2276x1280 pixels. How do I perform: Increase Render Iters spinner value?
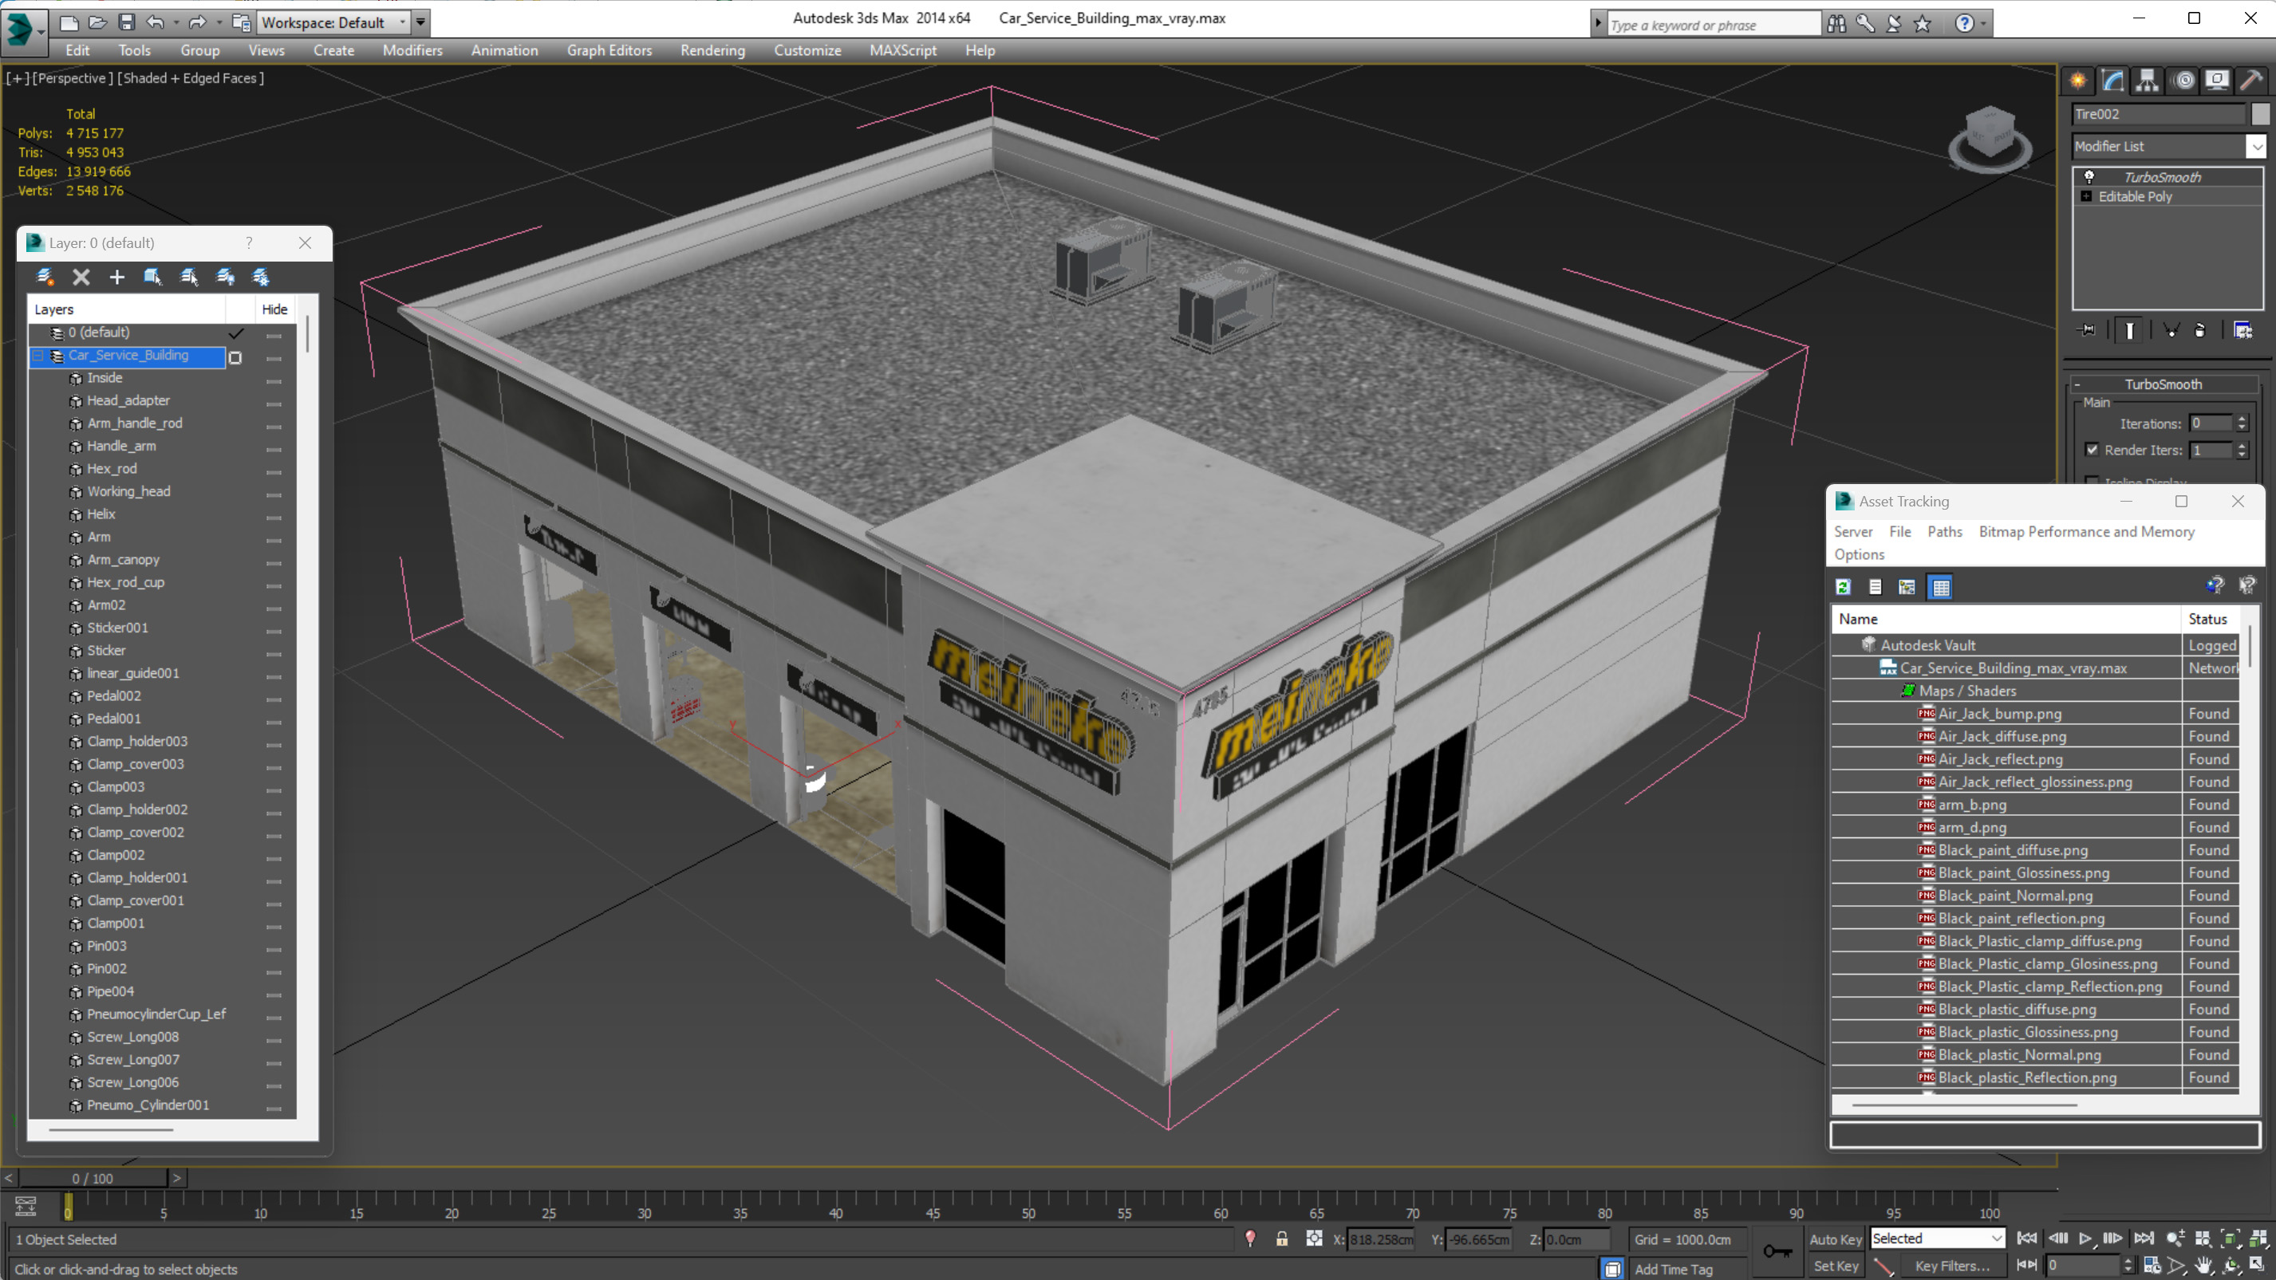[2242, 445]
